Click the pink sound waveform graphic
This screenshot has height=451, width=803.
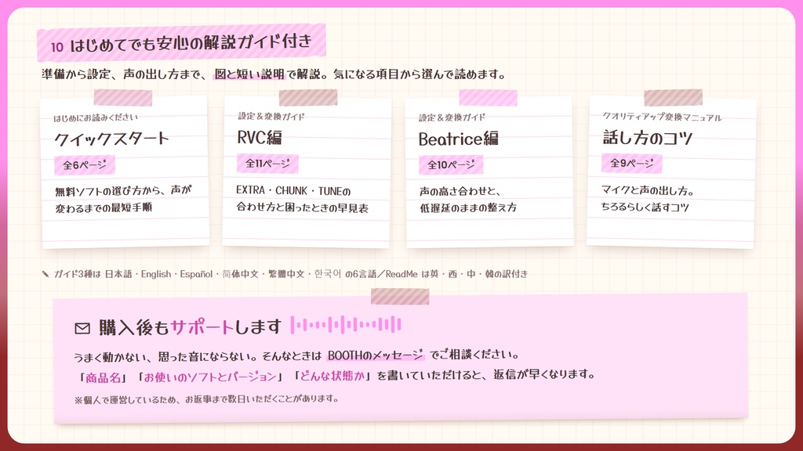point(346,325)
